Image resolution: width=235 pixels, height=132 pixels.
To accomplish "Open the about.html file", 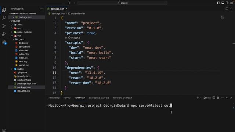I will click(x=24, y=47).
